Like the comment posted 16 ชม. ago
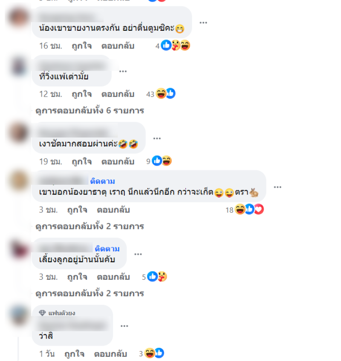The width and height of the screenshot is (341, 361). click(x=81, y=46)
